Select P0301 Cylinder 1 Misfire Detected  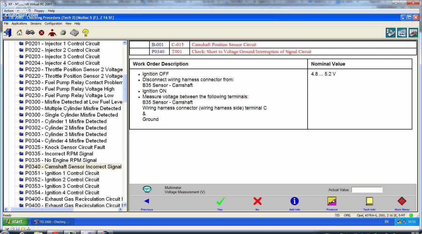point(66,121)
